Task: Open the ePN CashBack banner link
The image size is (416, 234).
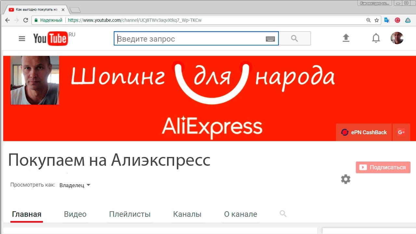Action: (364, 132)
